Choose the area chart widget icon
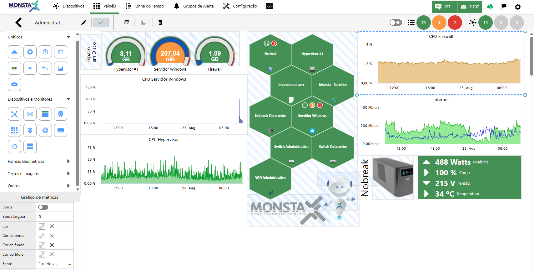This screenshot has height=270, width=534. click(x=61, y=68)
